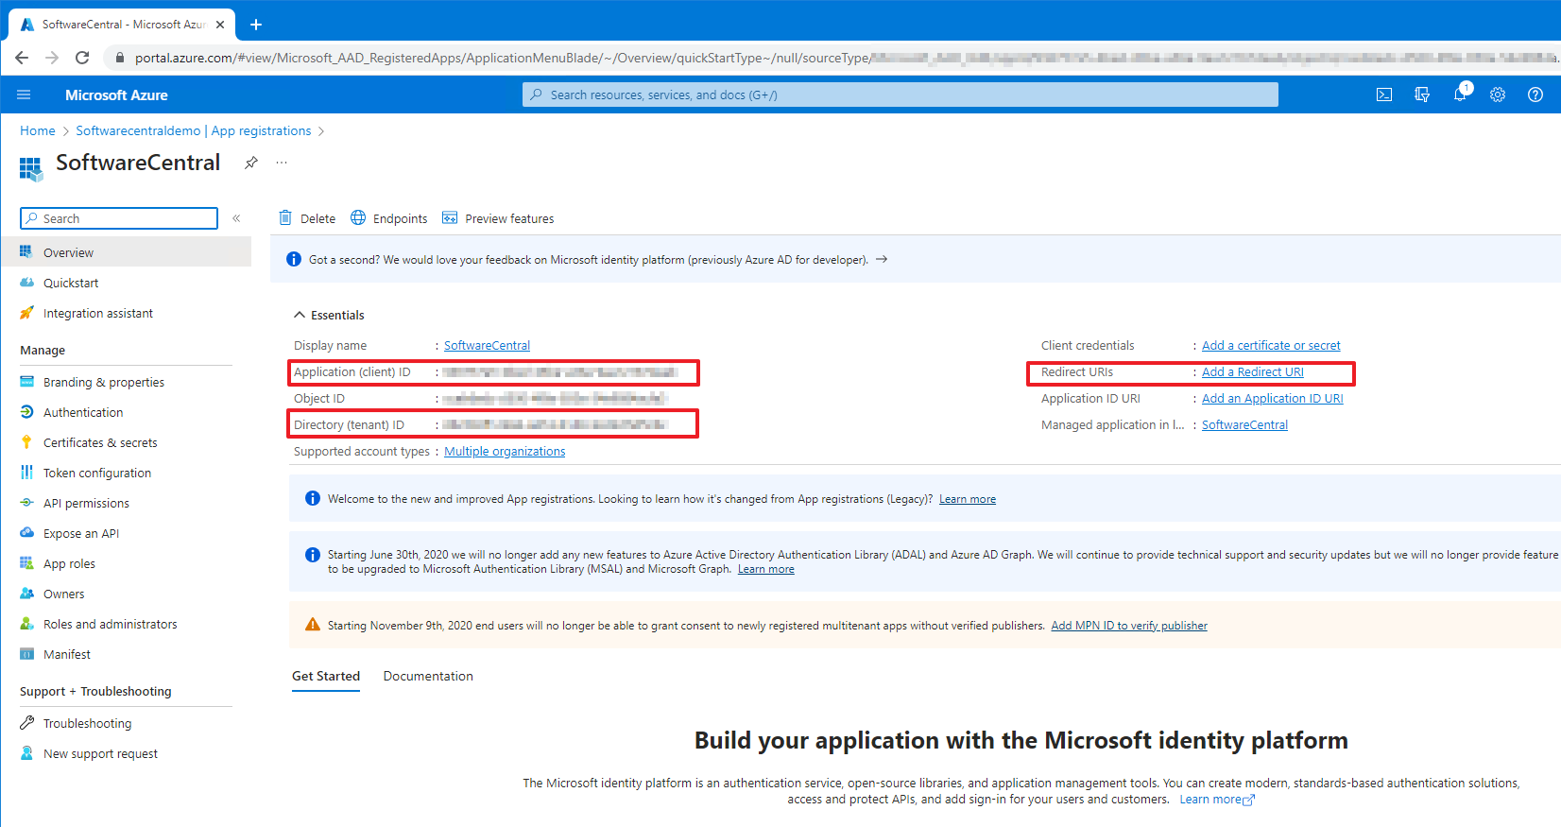Open Endpoints from the toolbar
This screenshot has height=827, width=1561.
[388, 218]
